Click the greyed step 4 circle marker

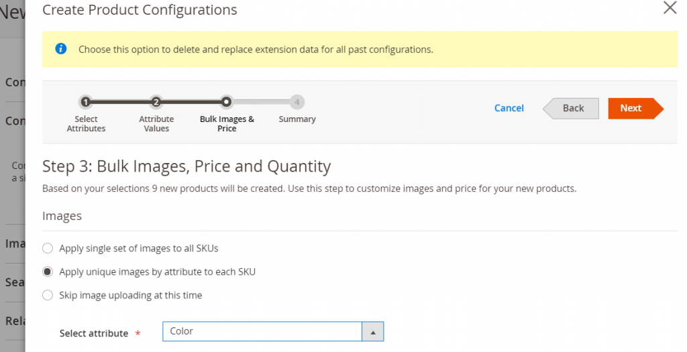pos(297,102)
